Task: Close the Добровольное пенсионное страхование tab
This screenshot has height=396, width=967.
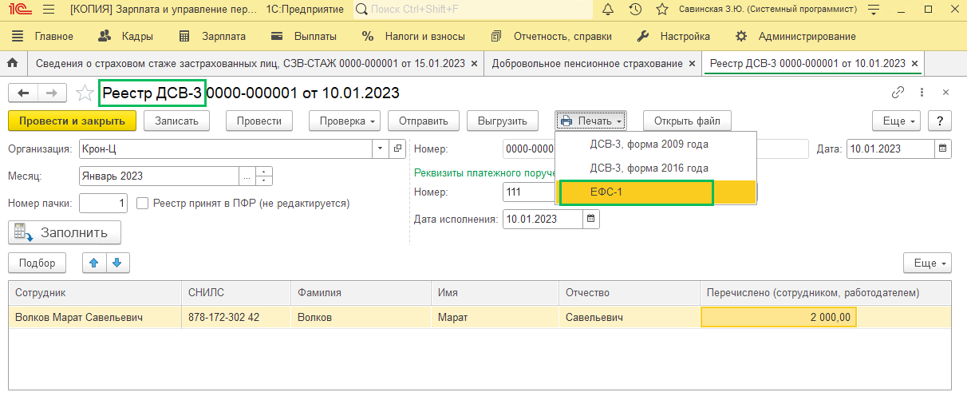Action: pos(692,63)
